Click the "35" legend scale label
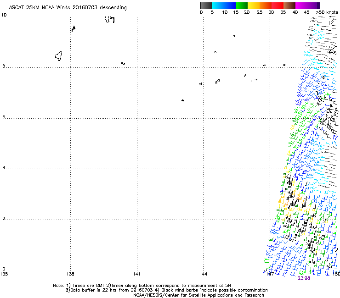Screen dimensions: 340x298 click(x=283, y=12)
